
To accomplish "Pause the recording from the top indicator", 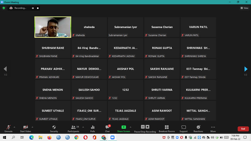I will (33, 8).
